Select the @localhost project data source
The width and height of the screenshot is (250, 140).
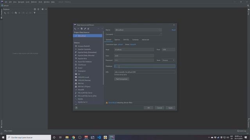coord(87,36)
